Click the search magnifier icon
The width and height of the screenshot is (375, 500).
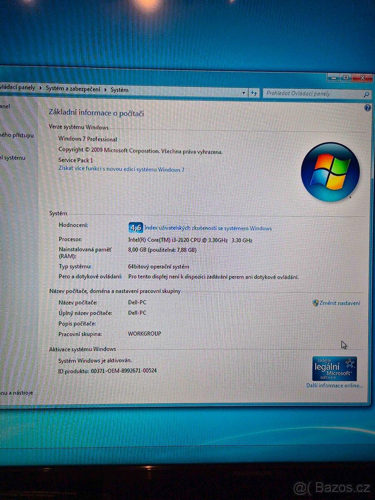[x=366, y=95]
